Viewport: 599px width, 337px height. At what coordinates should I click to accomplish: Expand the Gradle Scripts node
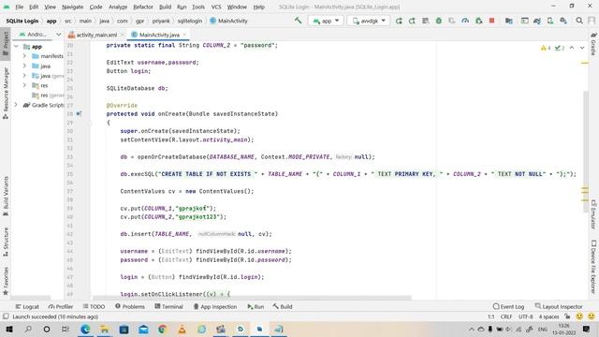coord(16,105)
